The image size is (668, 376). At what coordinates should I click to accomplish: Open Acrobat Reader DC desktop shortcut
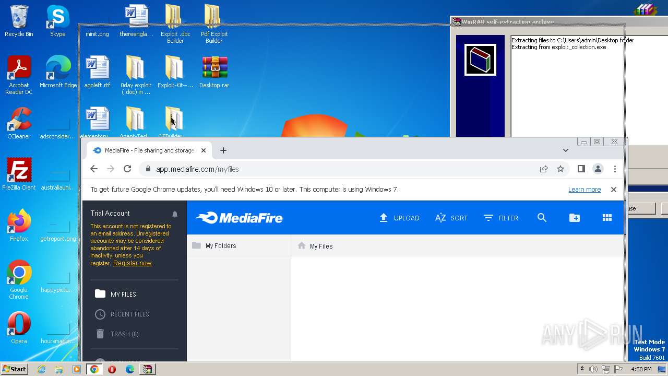19,75
